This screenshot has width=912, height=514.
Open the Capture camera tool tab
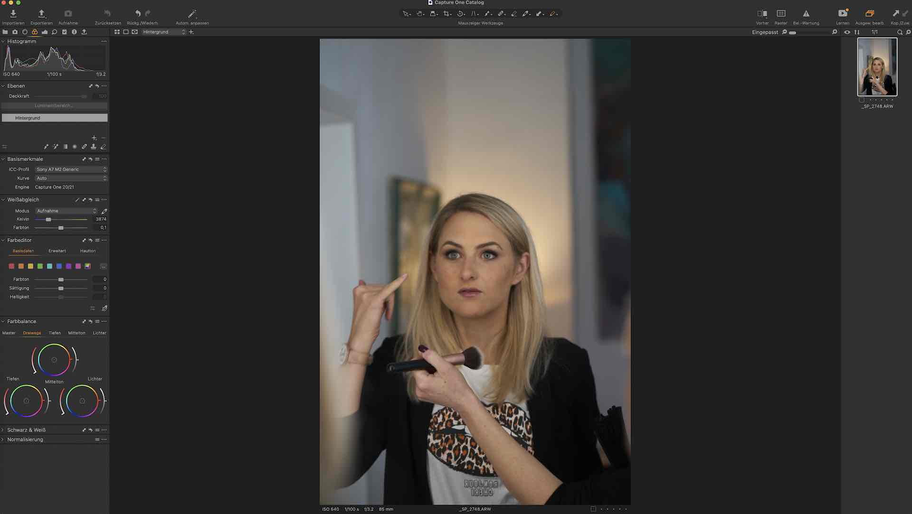[15, 32]
